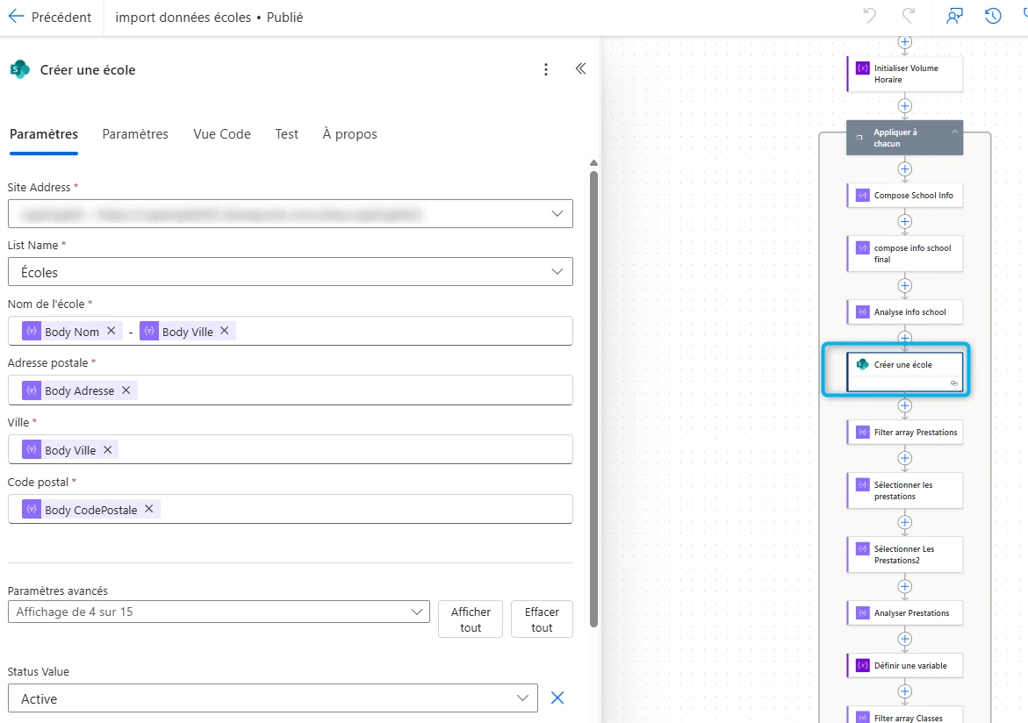Click the Code postal input field

[291, 509]
